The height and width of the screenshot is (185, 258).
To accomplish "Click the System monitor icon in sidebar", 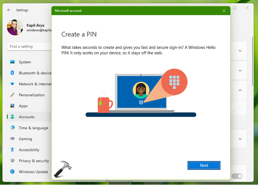I will 12,62.
